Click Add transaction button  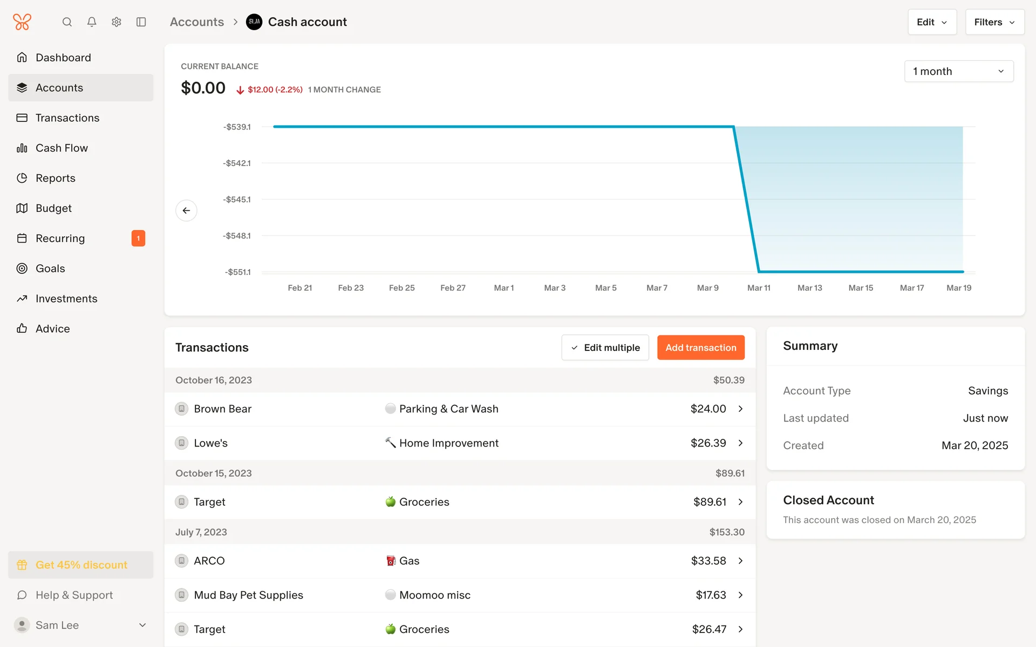click(700, 348)
